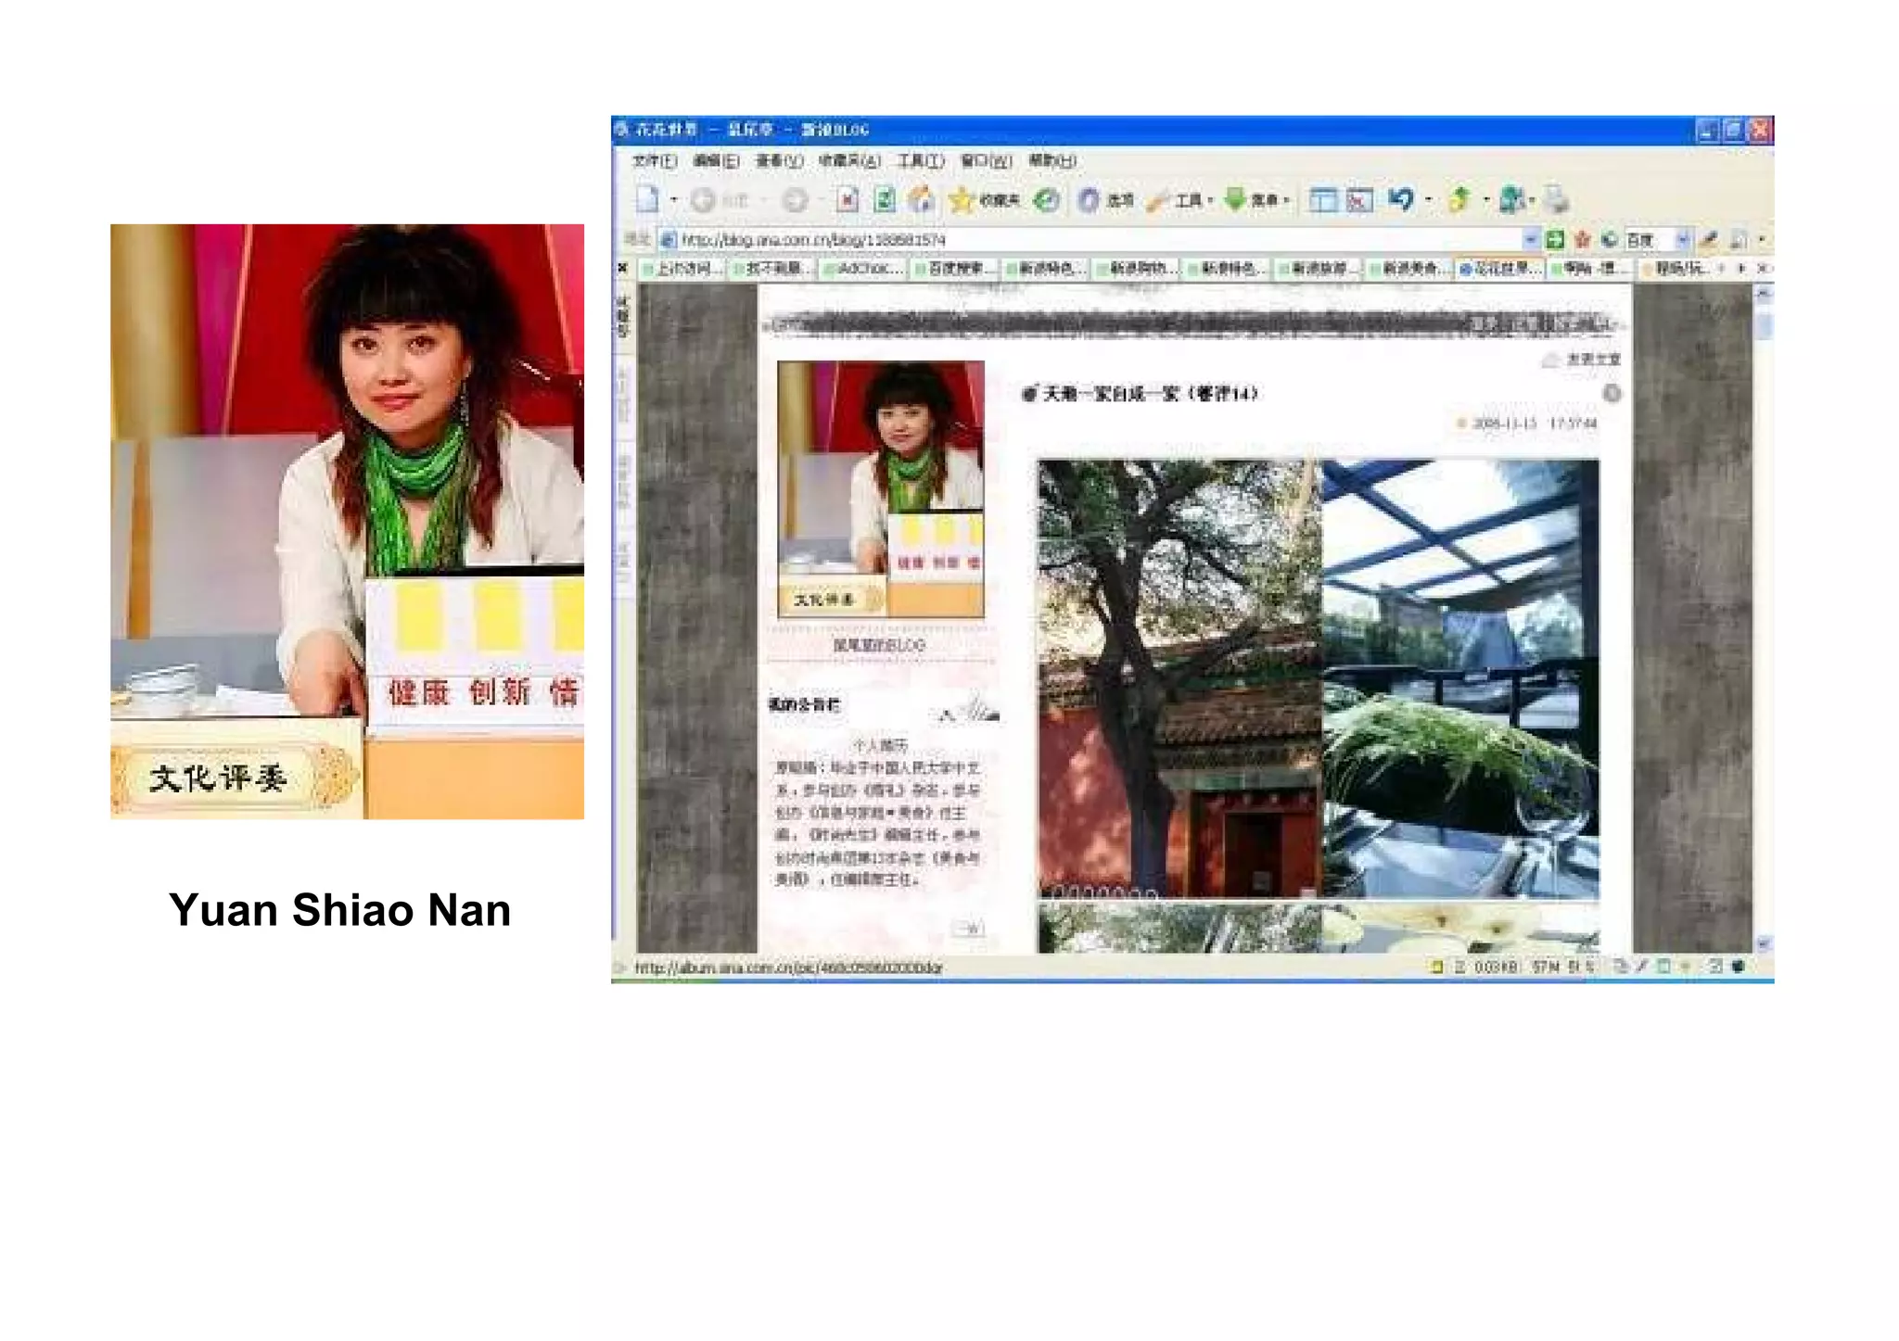Open the 百度 search engine dropdown
The height and width of the screenshot is (1341, 1899).
tap(1682, 240)
